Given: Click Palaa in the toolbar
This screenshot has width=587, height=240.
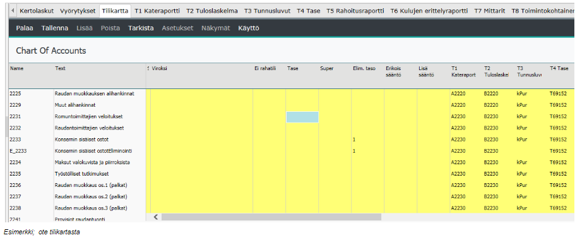Looking at the screenshot, I should pos(25,28).
